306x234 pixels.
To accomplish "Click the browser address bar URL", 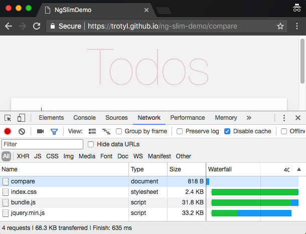I will (x=163, y=26).
